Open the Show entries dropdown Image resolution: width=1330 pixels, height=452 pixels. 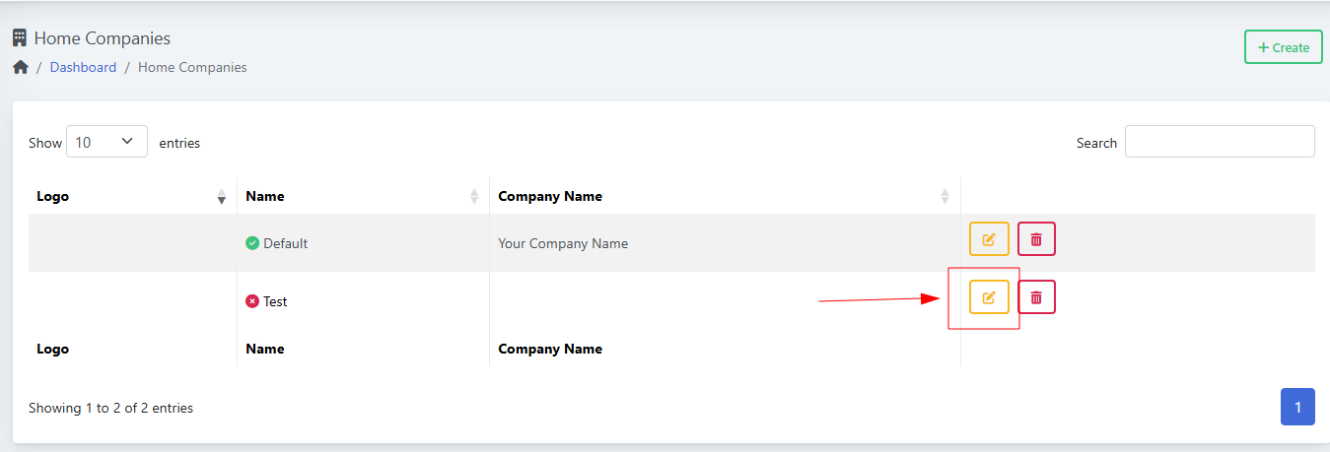[x=106, y=142]
